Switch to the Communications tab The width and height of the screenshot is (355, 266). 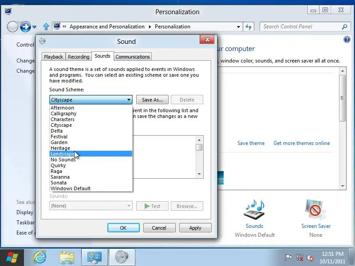coord(132,57)
